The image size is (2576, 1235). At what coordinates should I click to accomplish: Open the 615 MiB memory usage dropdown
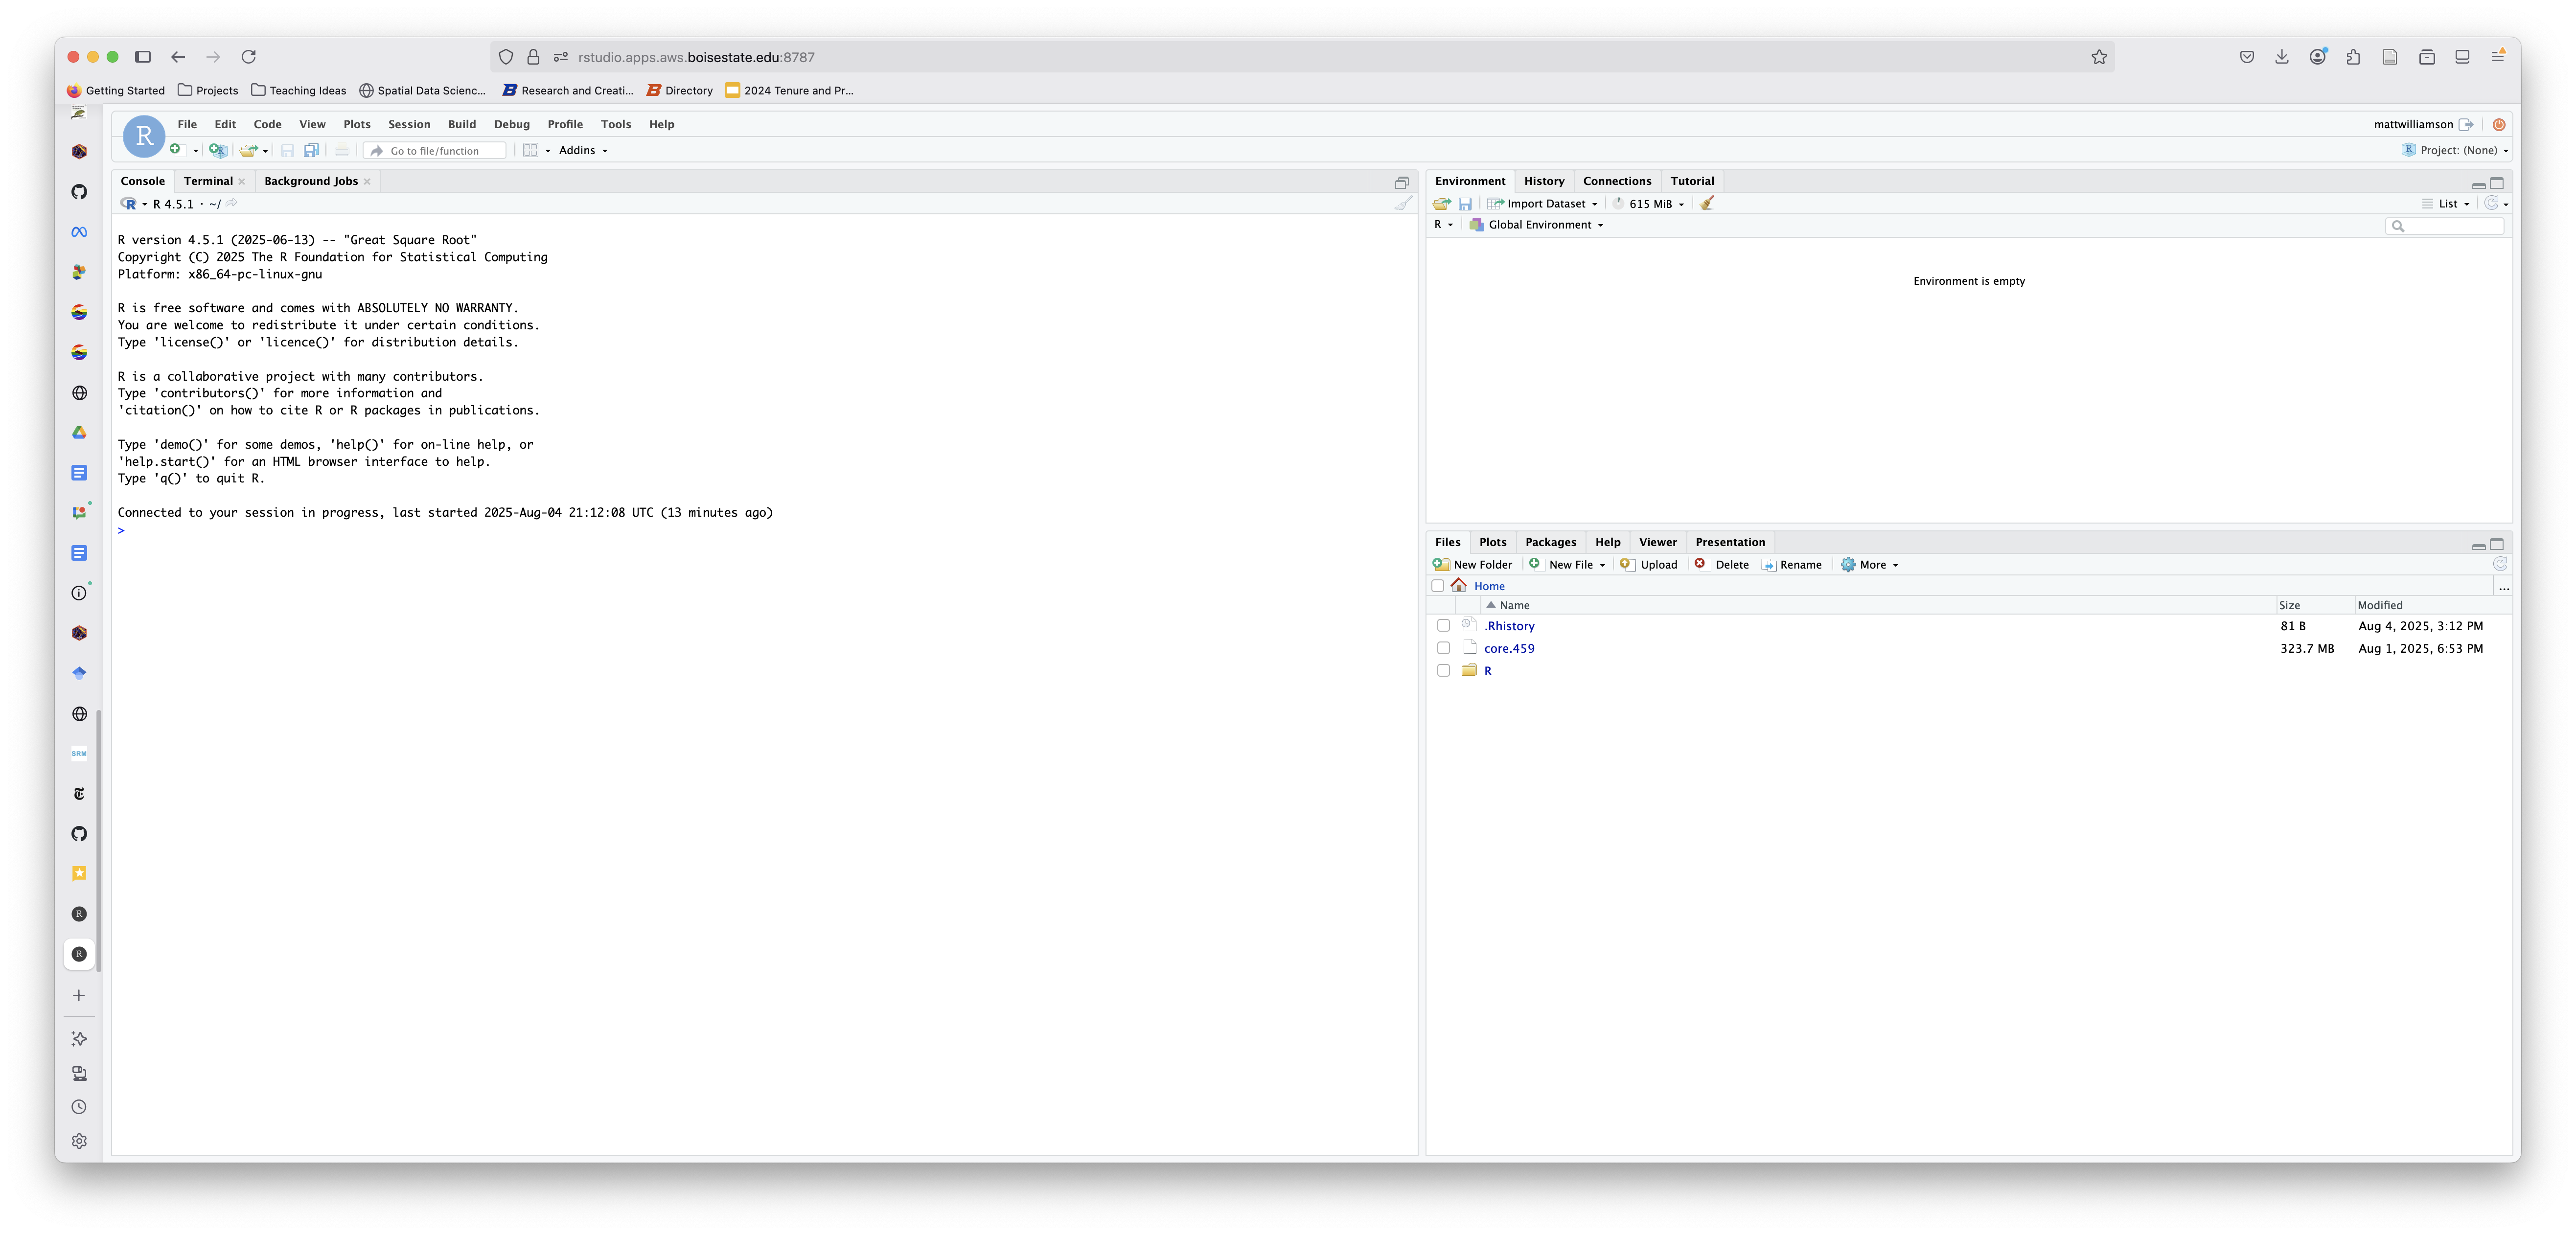tap(1650, 203)
